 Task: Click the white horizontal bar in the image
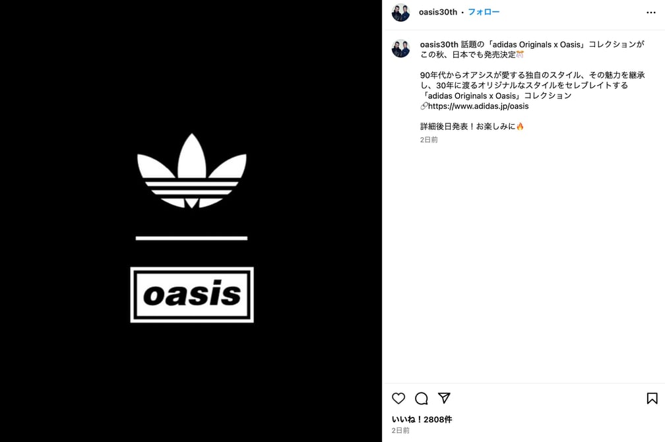(192, 238)
